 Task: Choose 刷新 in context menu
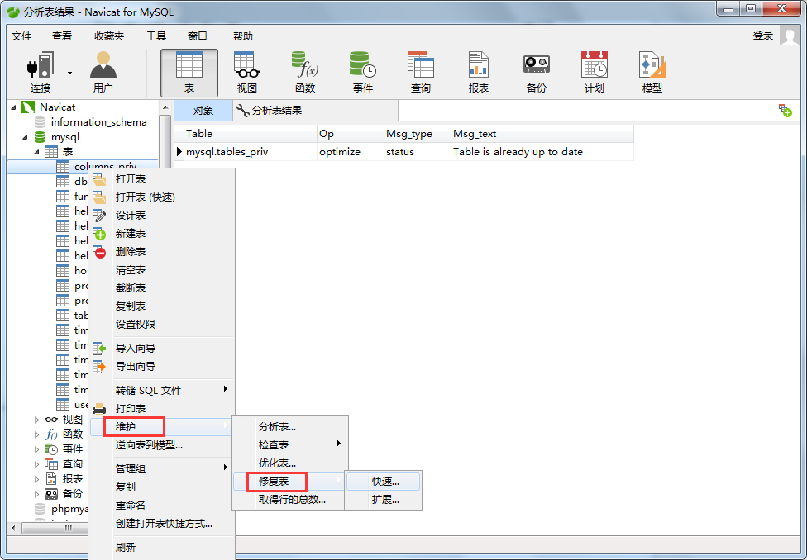[x=162, y=548]
